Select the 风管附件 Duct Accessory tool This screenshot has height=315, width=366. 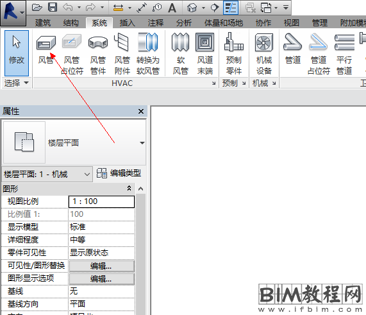(x=122, y=54)
